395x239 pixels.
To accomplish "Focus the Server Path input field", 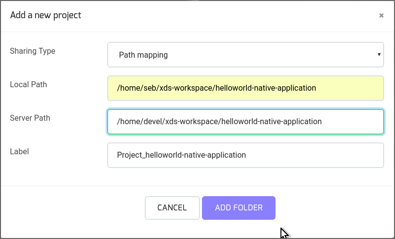I will (245, 122).
